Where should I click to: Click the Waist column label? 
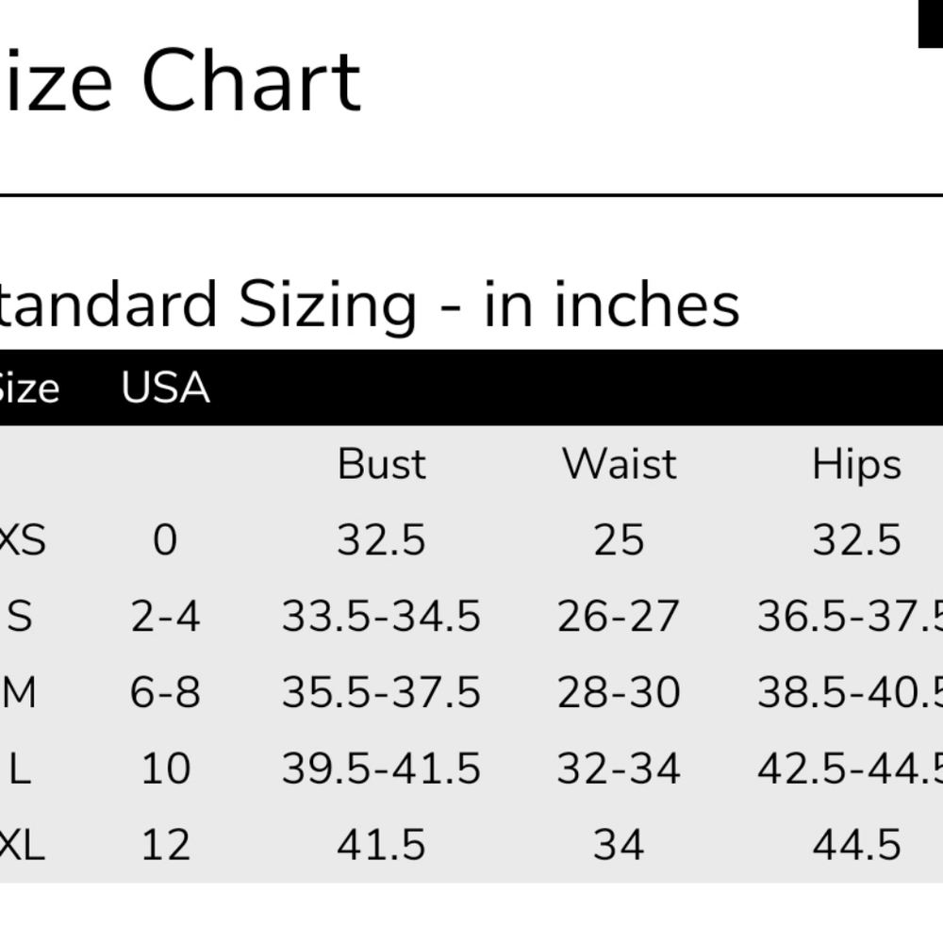(620, 464)
